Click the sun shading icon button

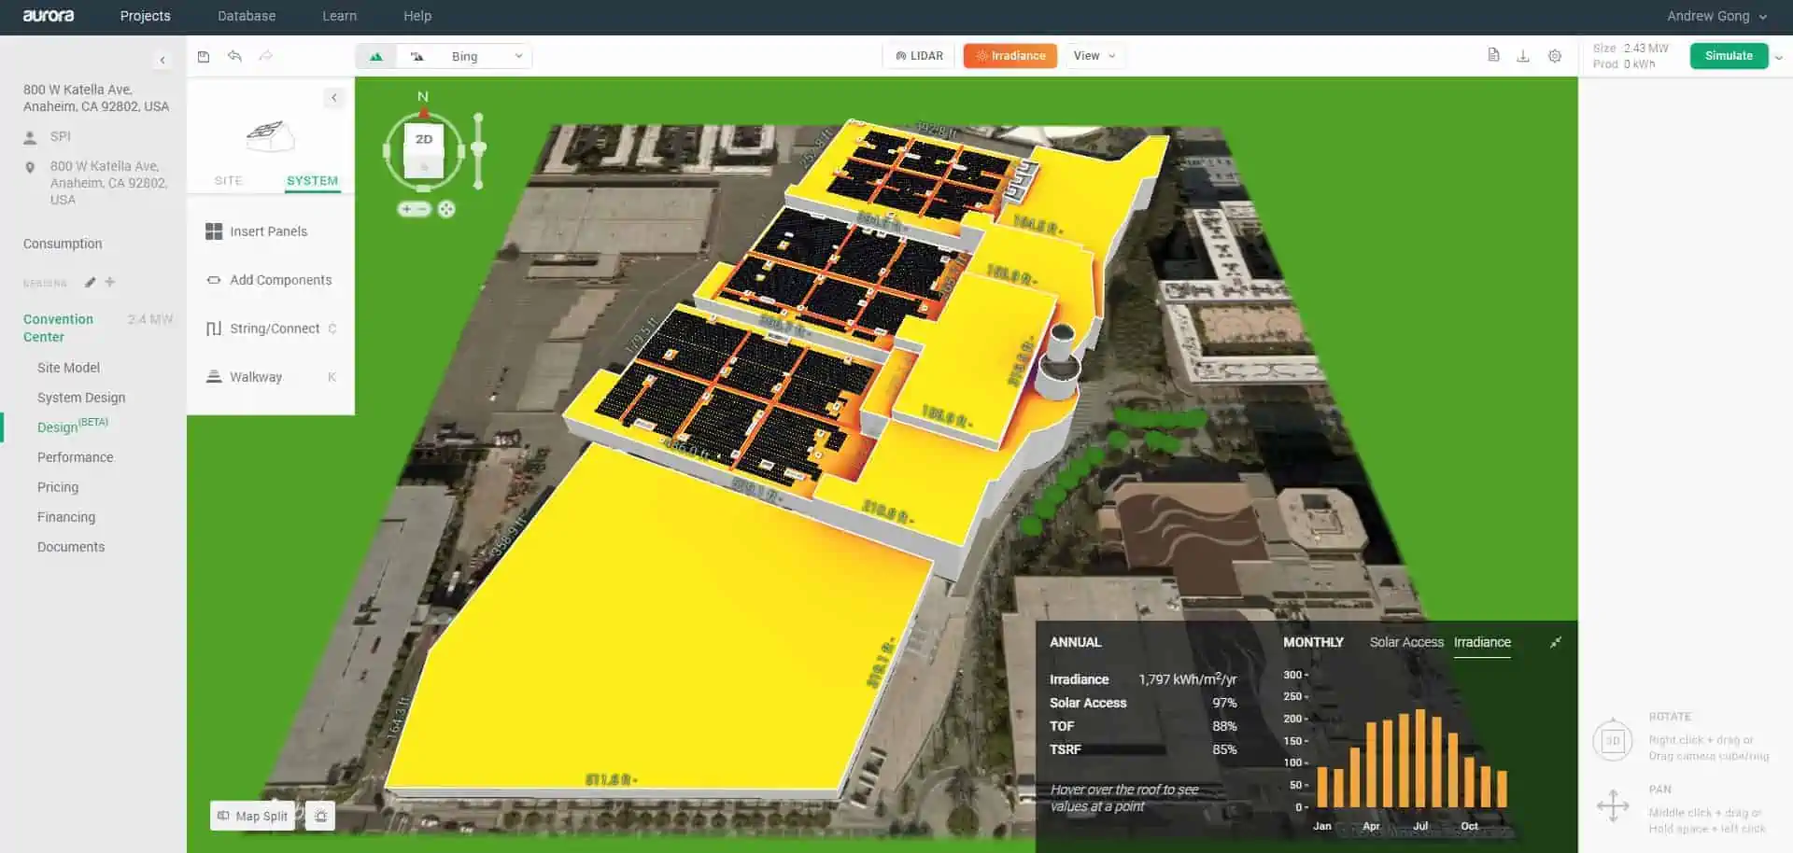click(320, 816)
